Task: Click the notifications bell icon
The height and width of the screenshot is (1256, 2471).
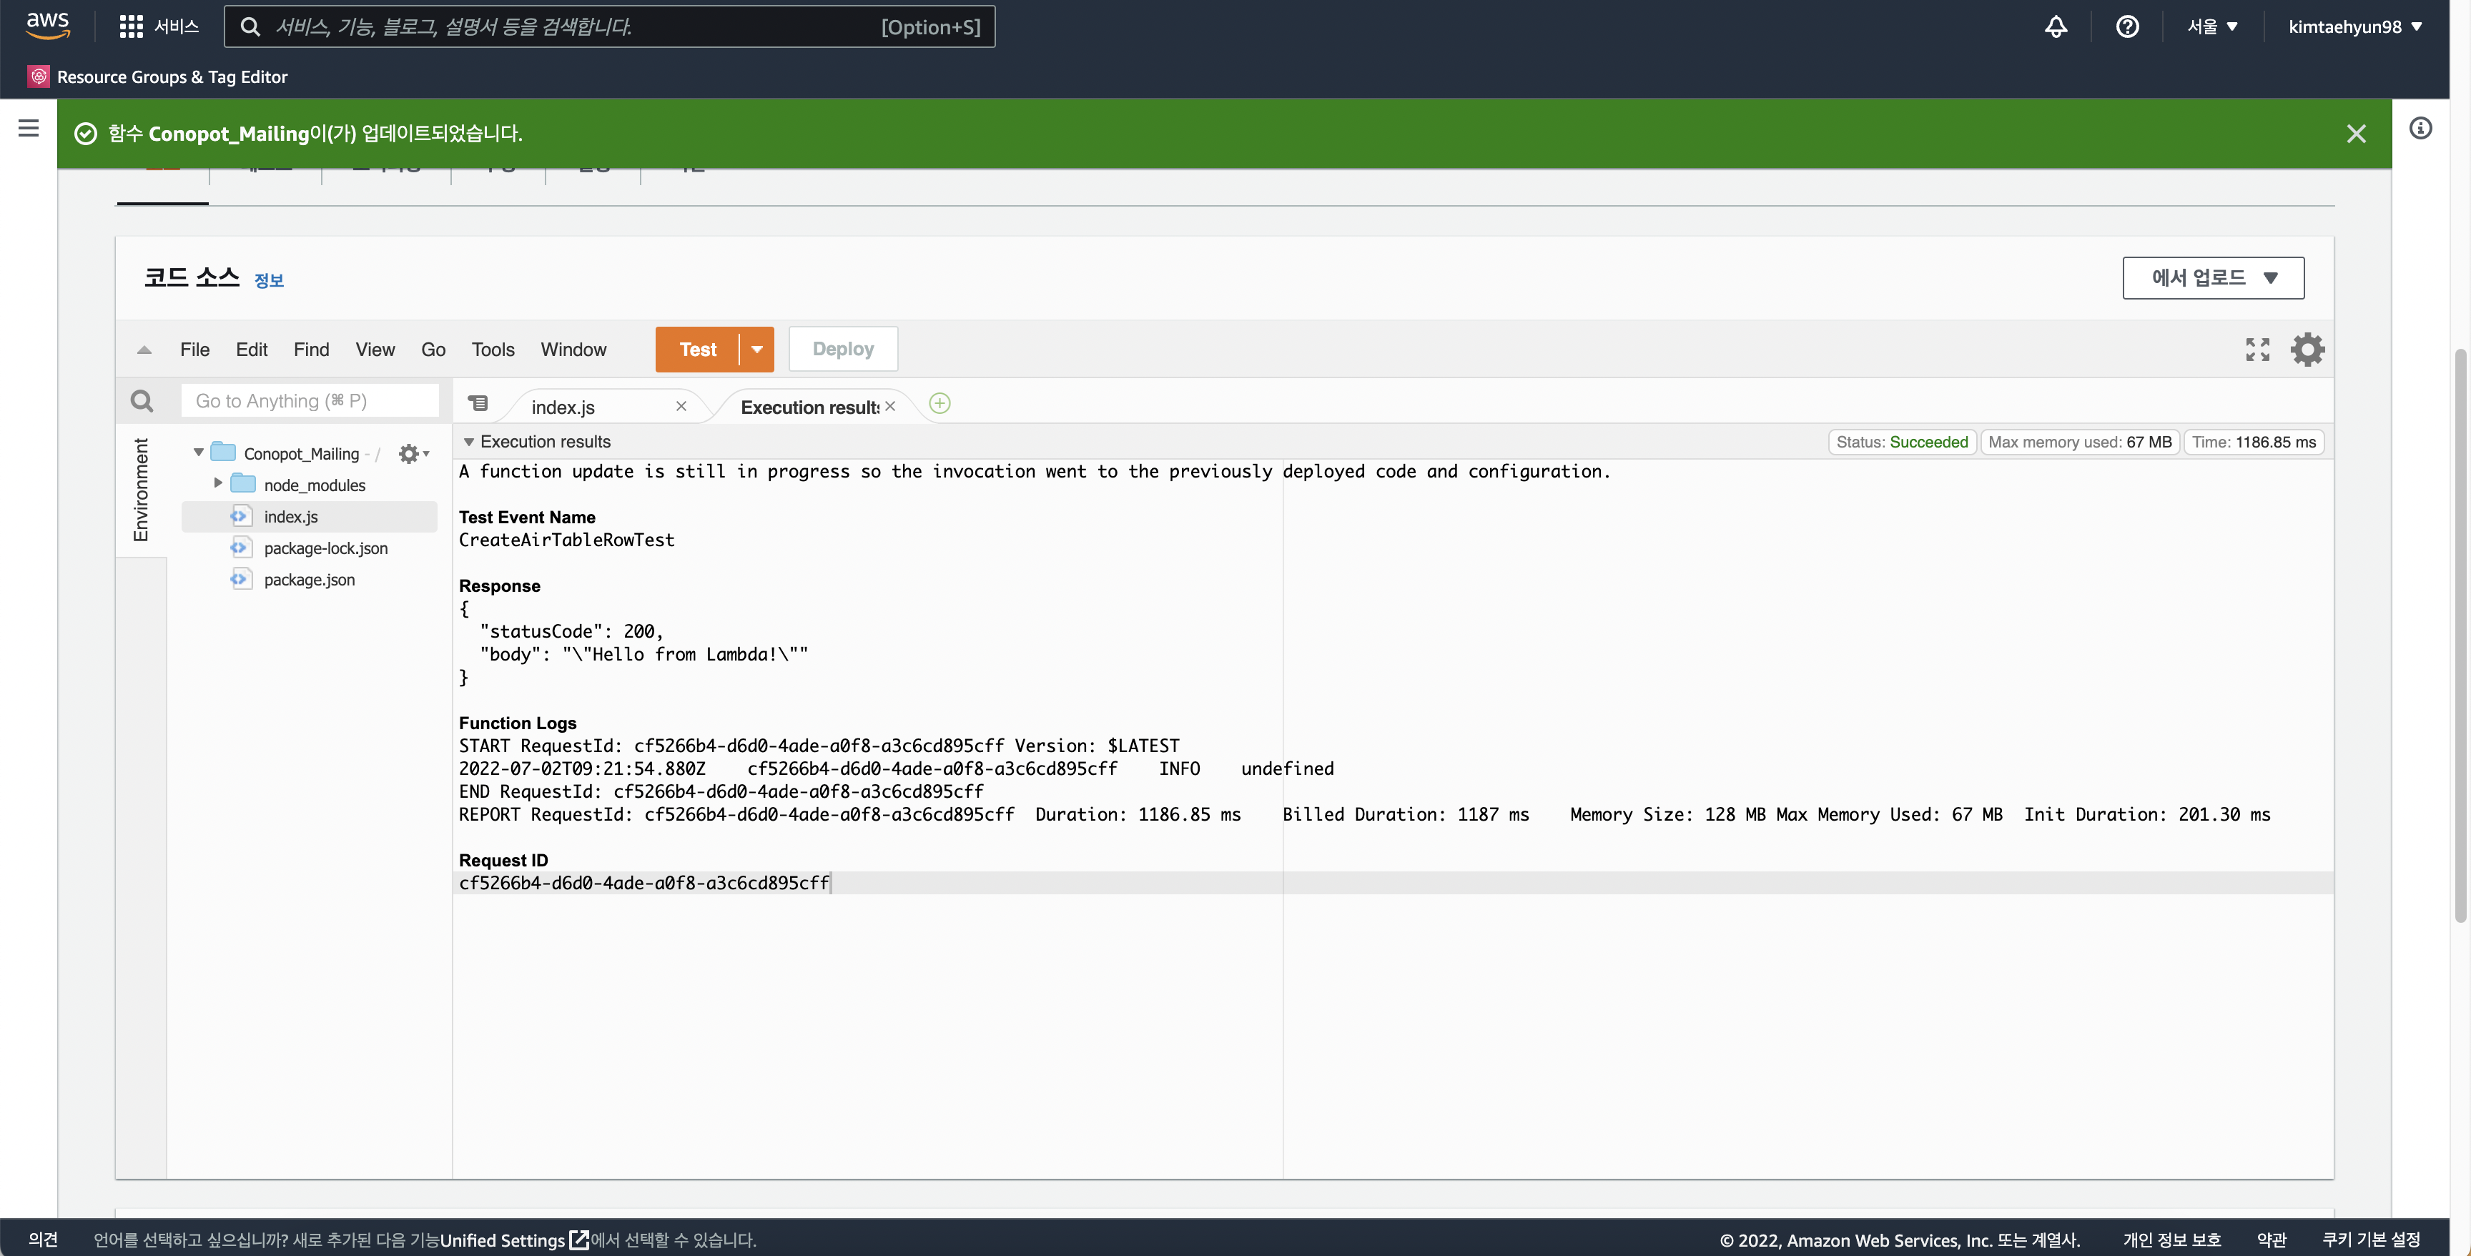Action: (2055, 26)
